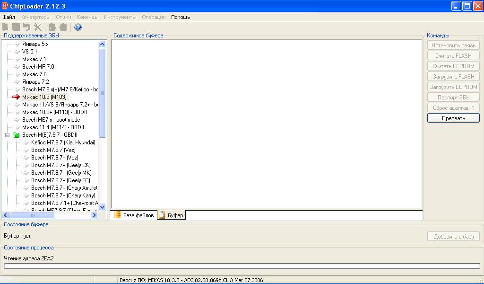Screen dimensions: 484x284
Task: Click the ECU list vertical scrollbar thumb
Action: point(103,93)
